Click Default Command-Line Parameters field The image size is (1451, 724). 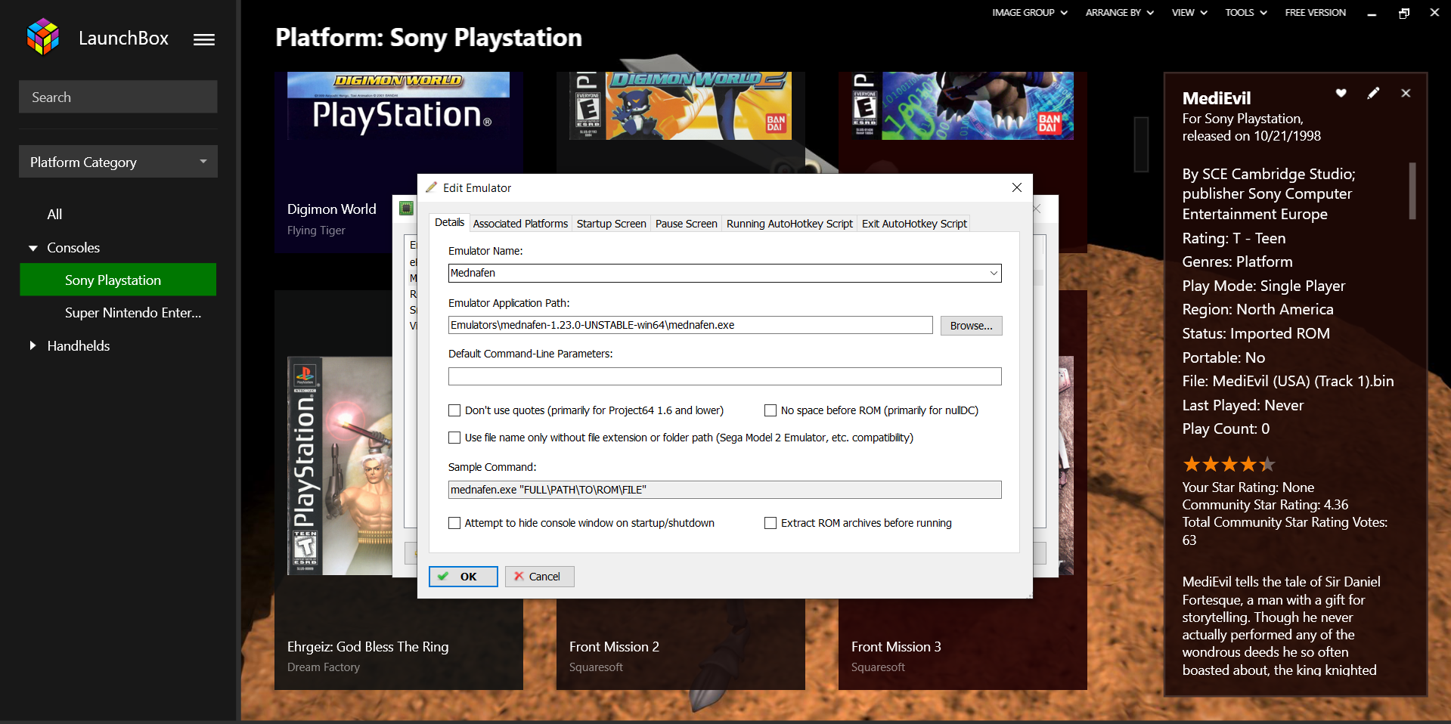(725, 376)
